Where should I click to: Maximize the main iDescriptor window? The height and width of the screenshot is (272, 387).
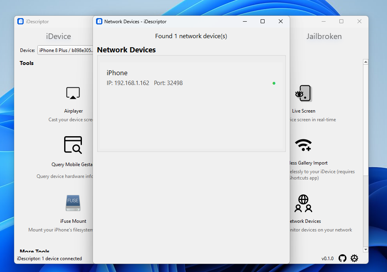341,22
